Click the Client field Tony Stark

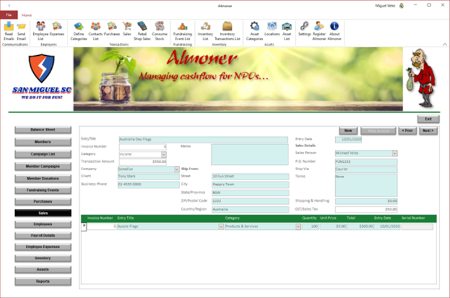coord(148,176)
